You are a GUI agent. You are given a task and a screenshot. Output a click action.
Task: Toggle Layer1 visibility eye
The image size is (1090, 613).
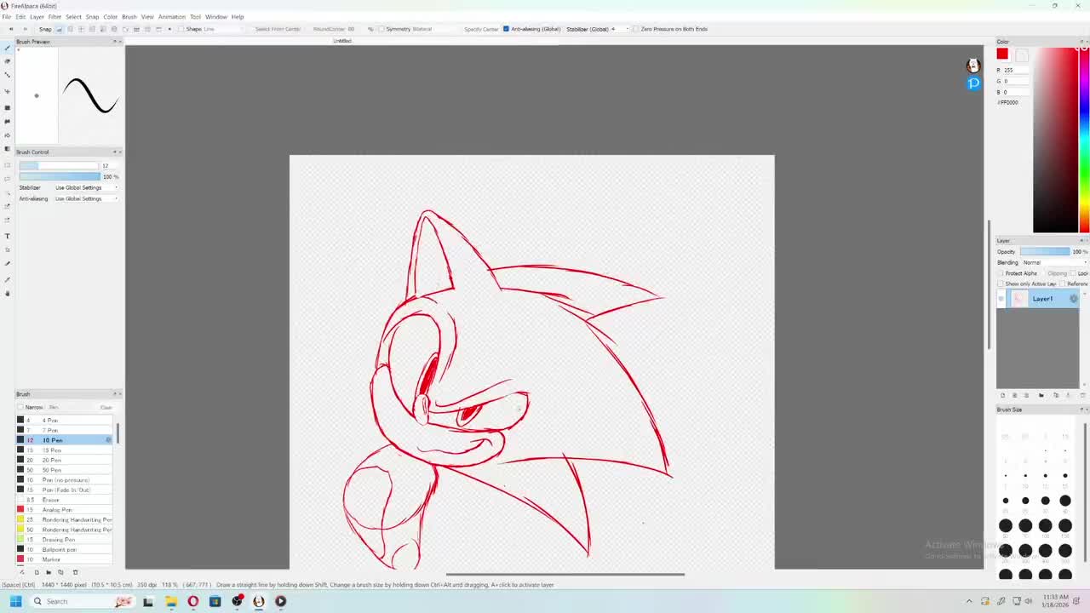click(x=1001, y=298)
